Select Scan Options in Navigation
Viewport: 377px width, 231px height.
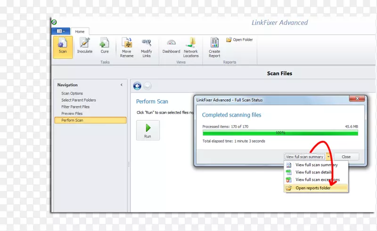click(72, 94)
